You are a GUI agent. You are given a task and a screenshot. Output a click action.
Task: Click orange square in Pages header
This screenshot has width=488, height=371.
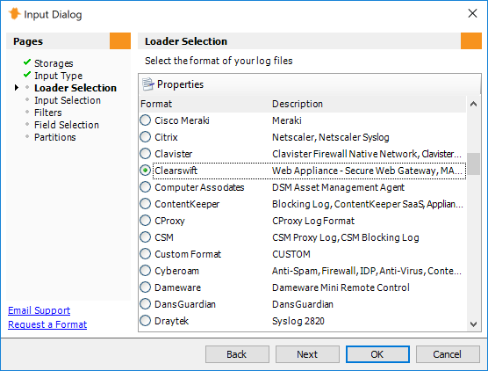[x=120, y=40]
